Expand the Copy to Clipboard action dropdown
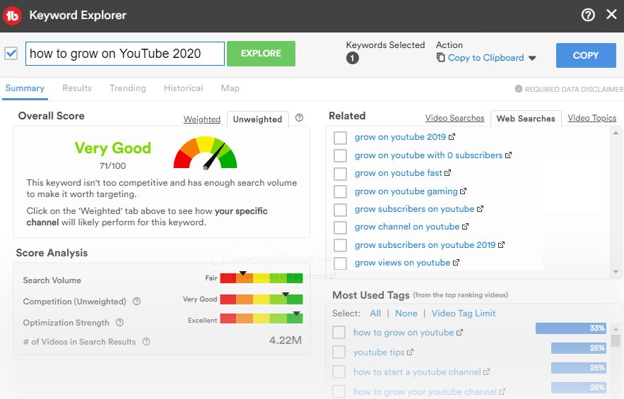Viewport: 624px width, 399px height. click(532, 58)
